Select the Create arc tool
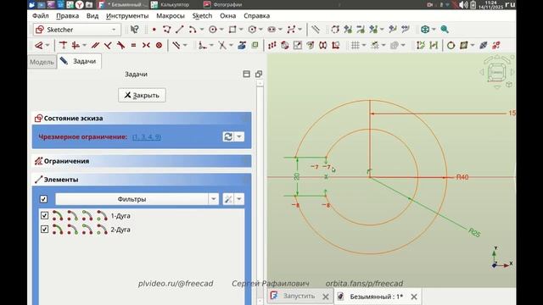543x305 pixels. 193,30
